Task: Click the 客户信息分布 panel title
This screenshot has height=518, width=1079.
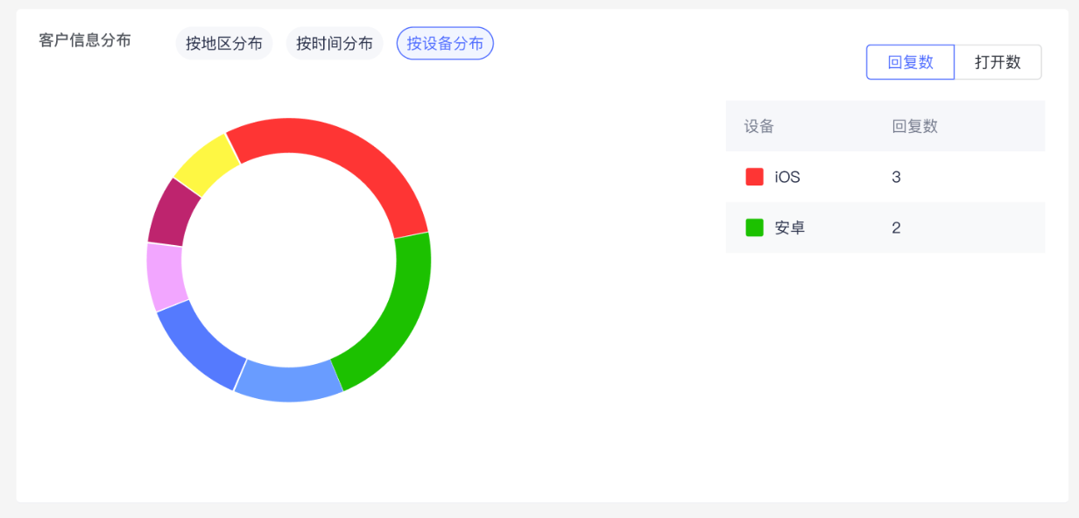Action: point(85,40)
